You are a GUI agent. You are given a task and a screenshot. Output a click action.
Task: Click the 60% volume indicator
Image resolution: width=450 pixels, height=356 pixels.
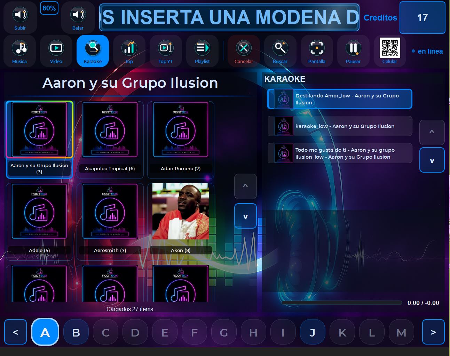49,8
